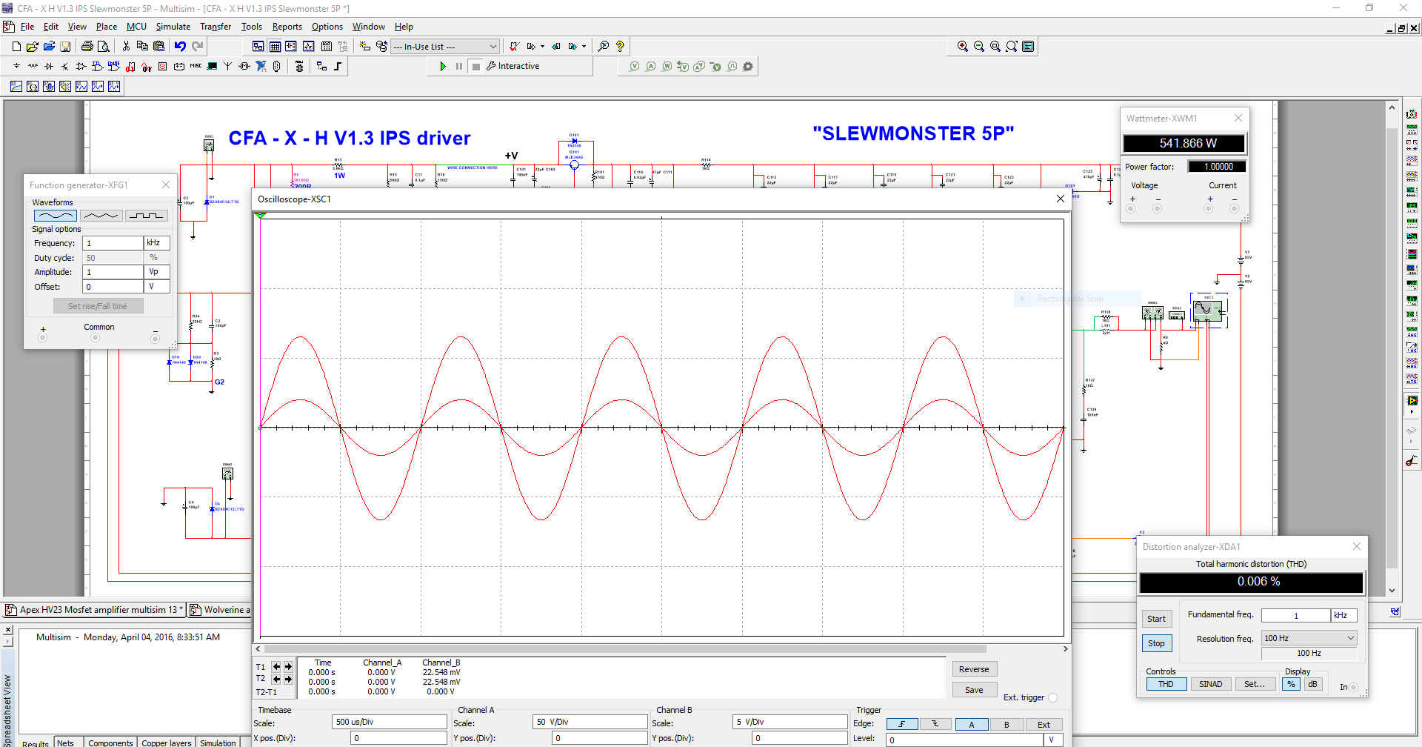Image resolution: width=1422 pixels, height=747 pixels.
Task: Set trigger source to channel B
Action: pos(1007,724)
